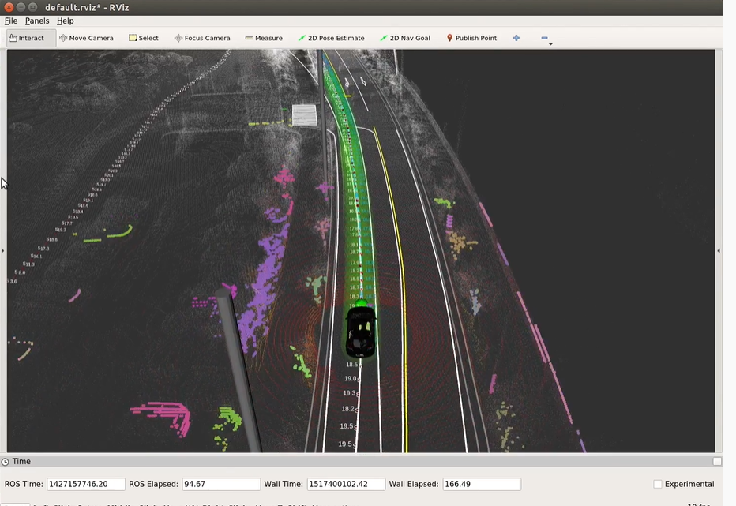
Task: Switch to the Focus Camera tool
Action: pos(202,38)
